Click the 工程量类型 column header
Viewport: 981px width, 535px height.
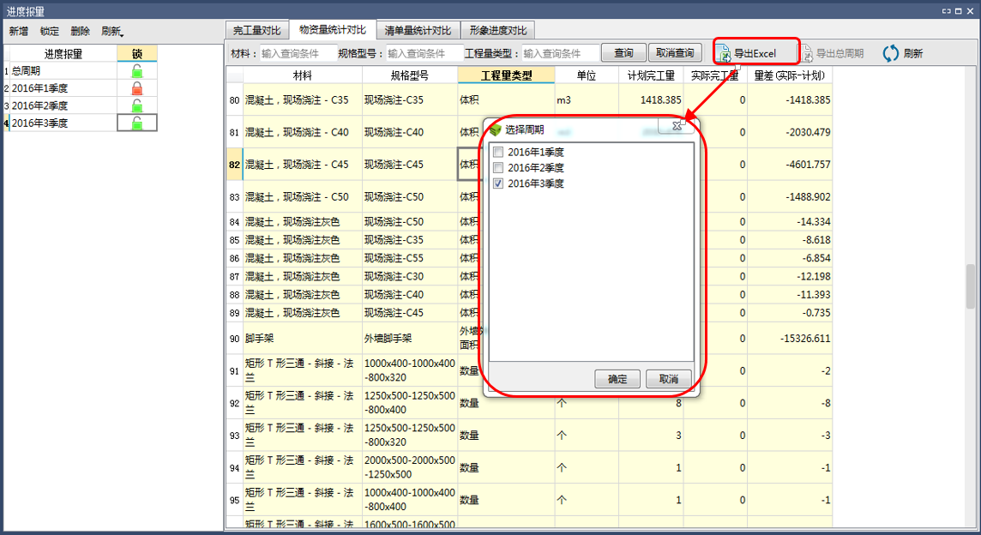coord(506,75)
